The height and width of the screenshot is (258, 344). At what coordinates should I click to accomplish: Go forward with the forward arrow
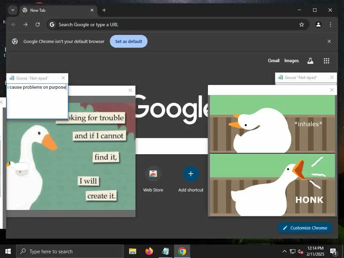26,25
